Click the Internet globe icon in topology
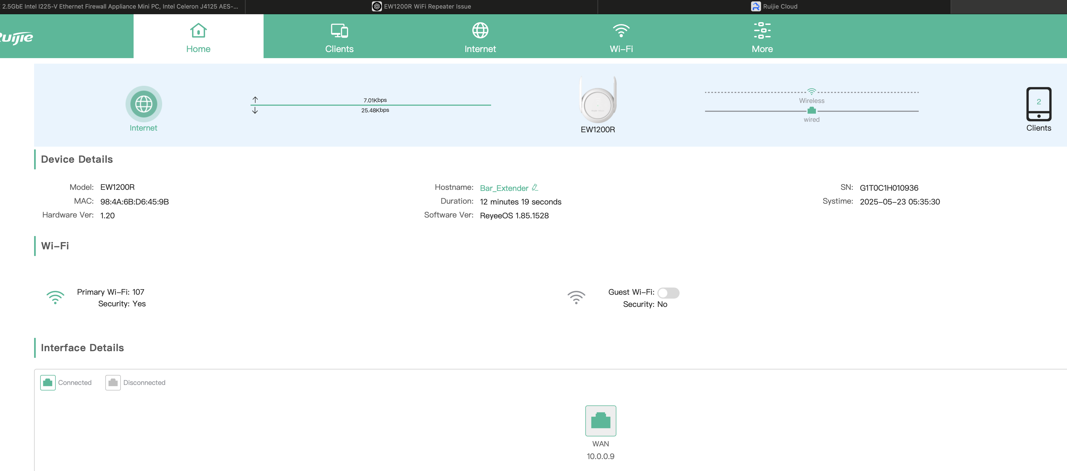Image resolution: width=1067 pixels, height=471 pixels. point(143,104)
